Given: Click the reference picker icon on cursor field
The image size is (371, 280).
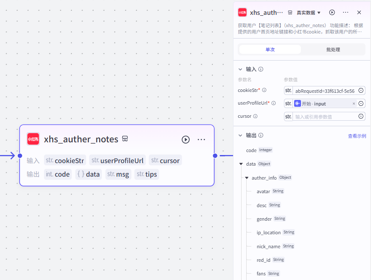Looking at the screenshot, I should click(x=360, y=116).
